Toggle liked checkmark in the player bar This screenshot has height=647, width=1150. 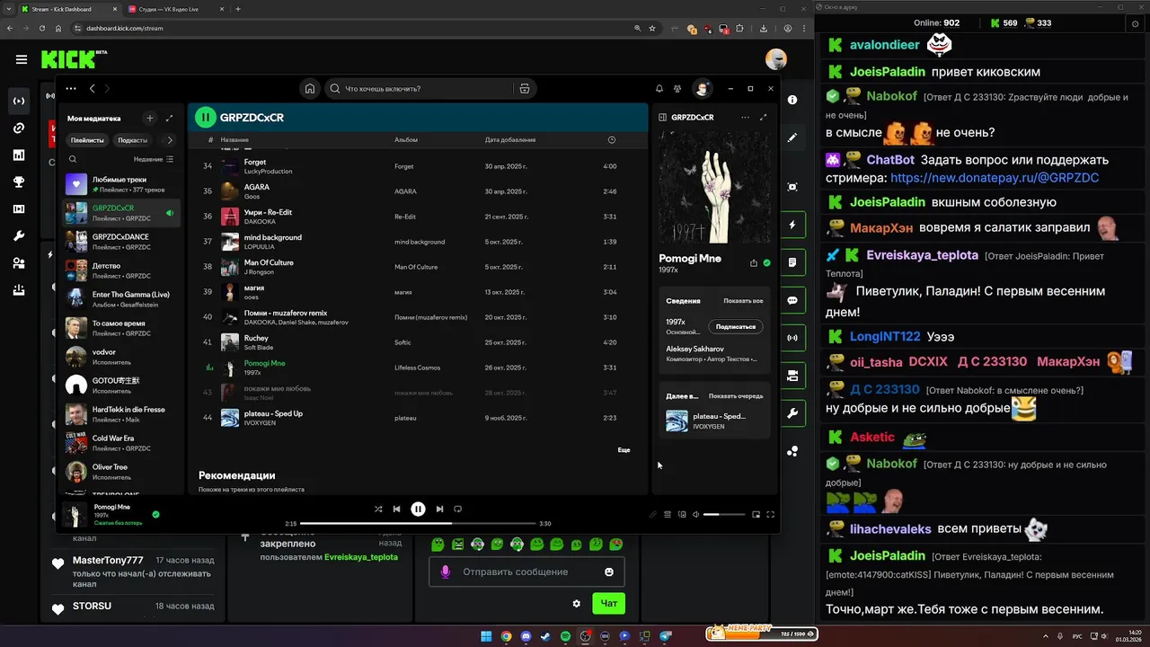pos(155,514)
